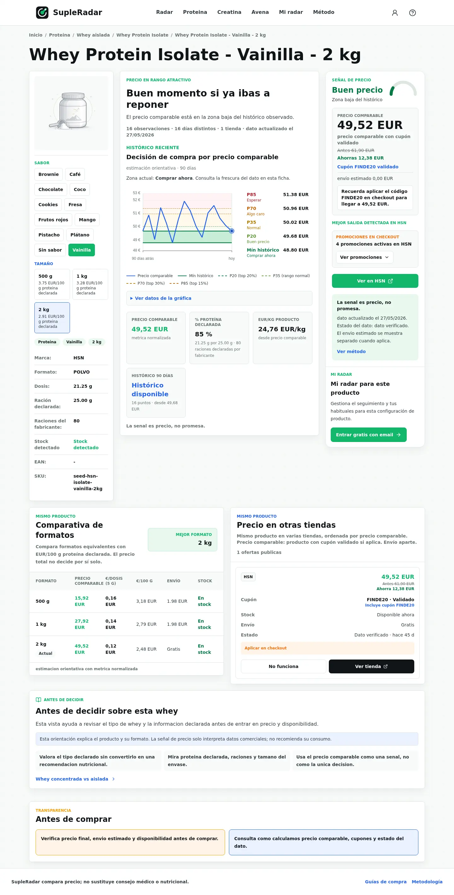
Task: Choose the Pistacho flavor
Action: [x=49, y=235]
